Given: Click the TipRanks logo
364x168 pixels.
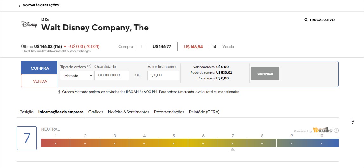Looking at the screenshot, I should pos(323,130).
